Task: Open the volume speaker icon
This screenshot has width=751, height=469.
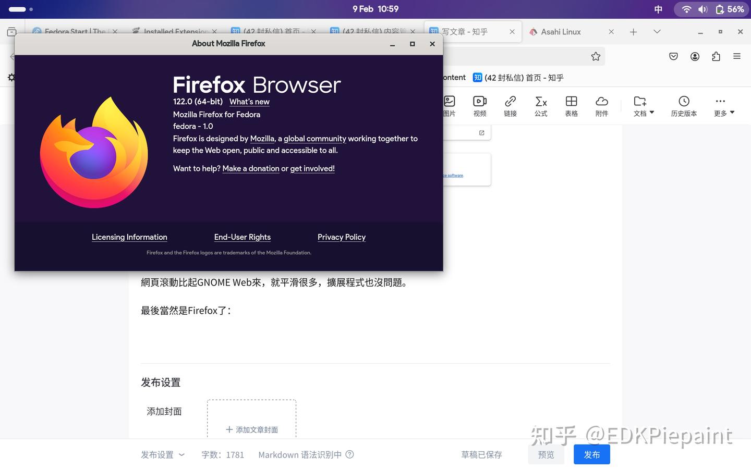Action: 703,9
